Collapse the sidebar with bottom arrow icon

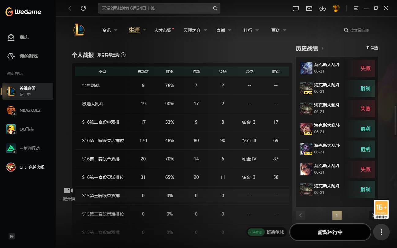(12, 236)
